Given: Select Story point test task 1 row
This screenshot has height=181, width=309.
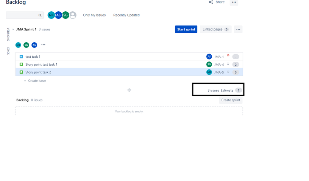Looking at the screenshot, I should pos(129,64).
